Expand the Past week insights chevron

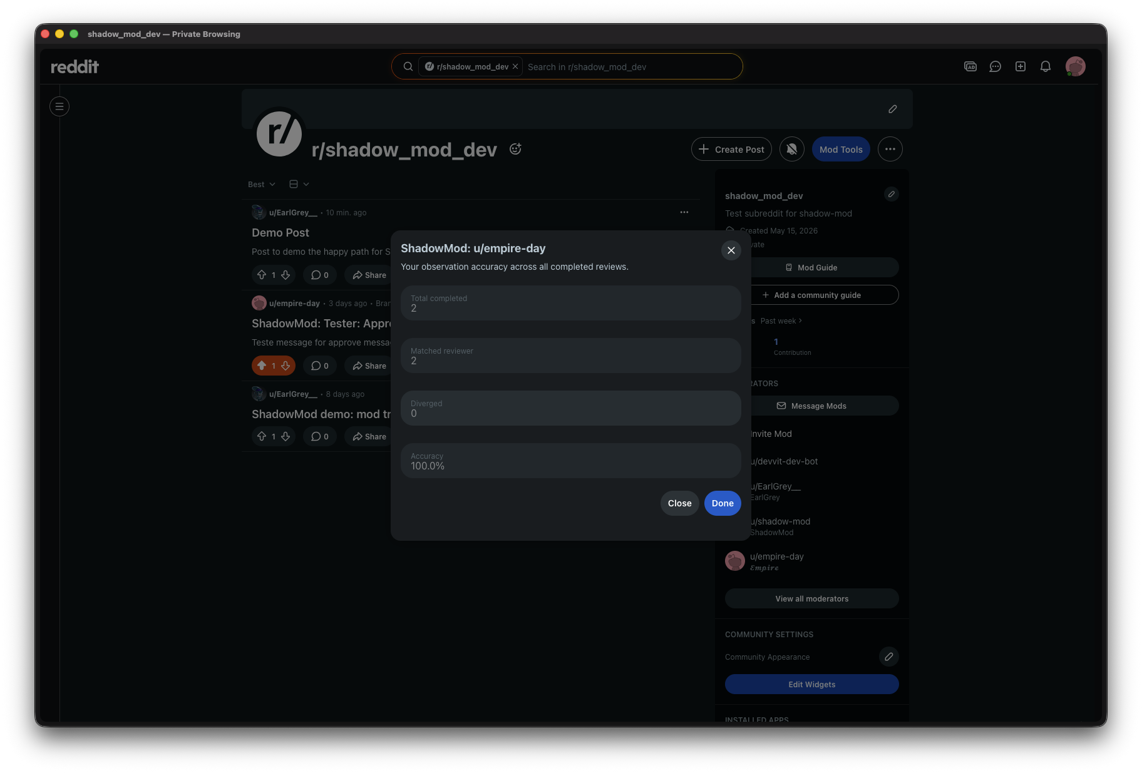tap(800, 321)
